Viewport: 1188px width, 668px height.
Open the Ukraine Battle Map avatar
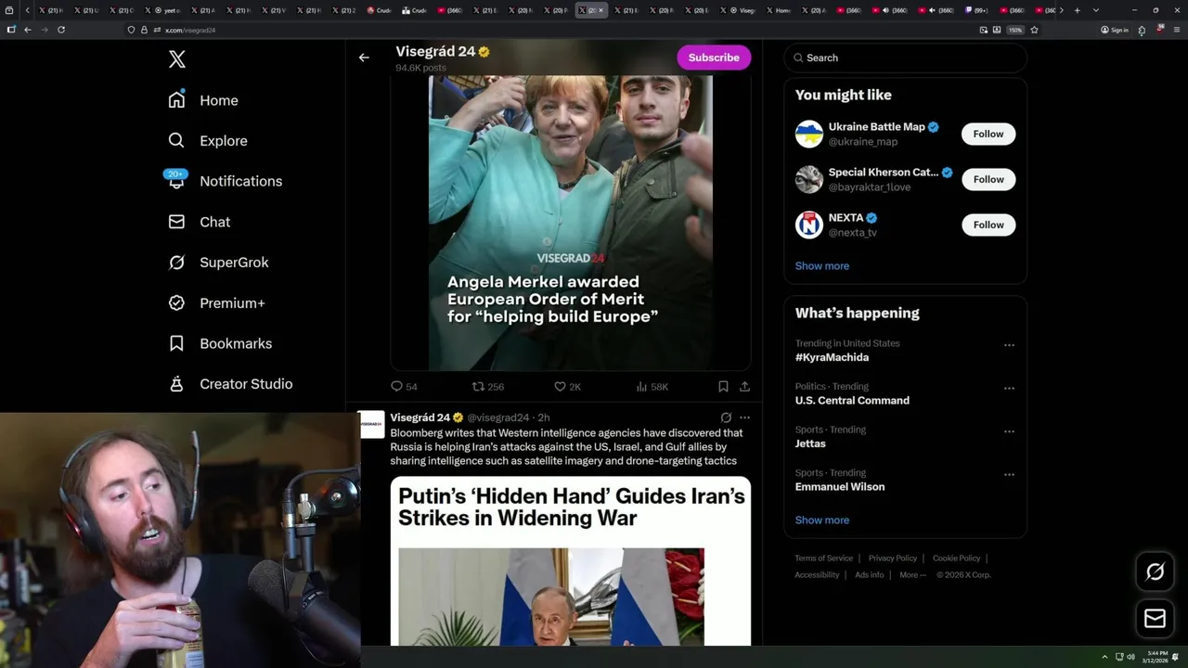(x=809, y=134)
